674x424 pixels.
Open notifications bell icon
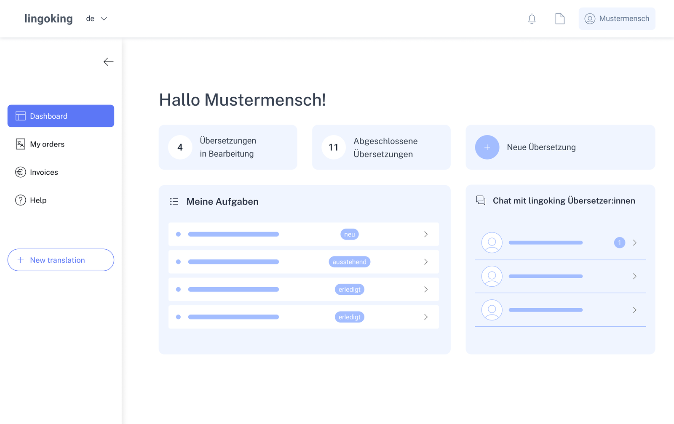[x=532, y=19]
